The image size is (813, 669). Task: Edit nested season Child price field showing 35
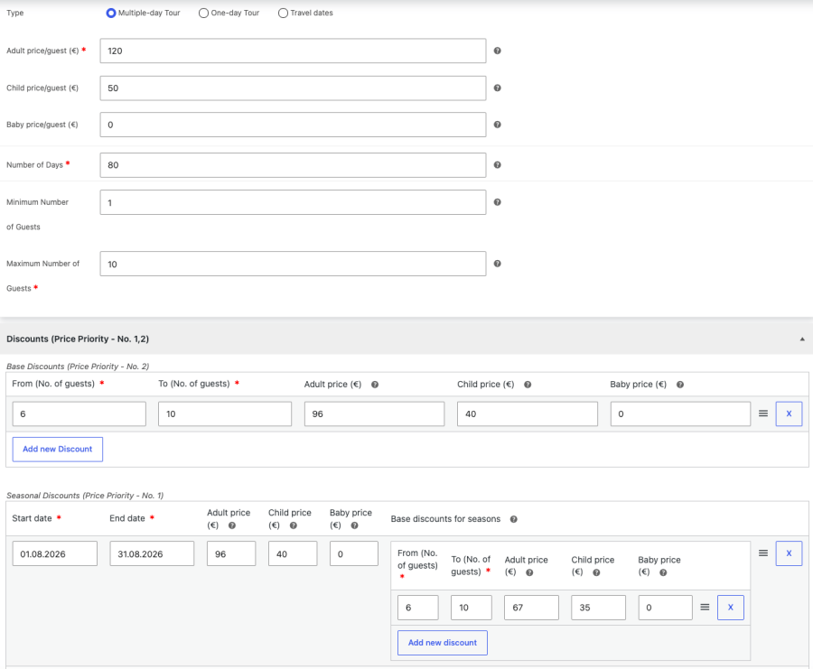point(598,608)
